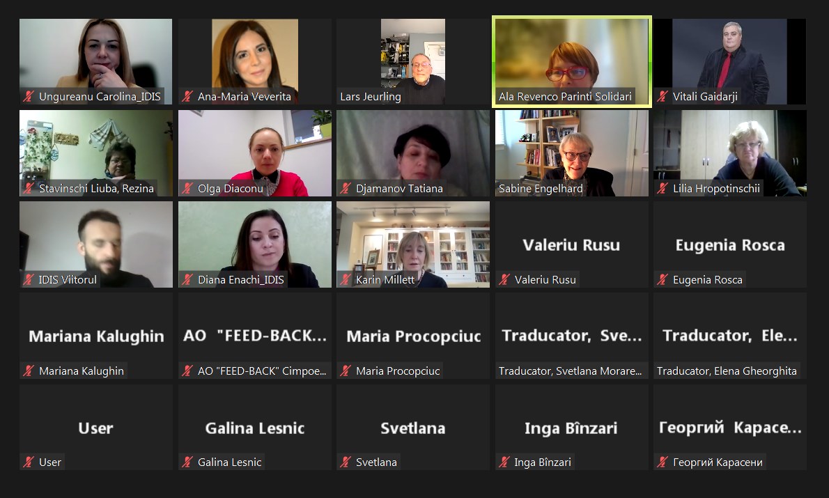829x498 pixels.
Task: Click muted mic icon beside Inga Bînzari label
Action: tap(504, 462)
